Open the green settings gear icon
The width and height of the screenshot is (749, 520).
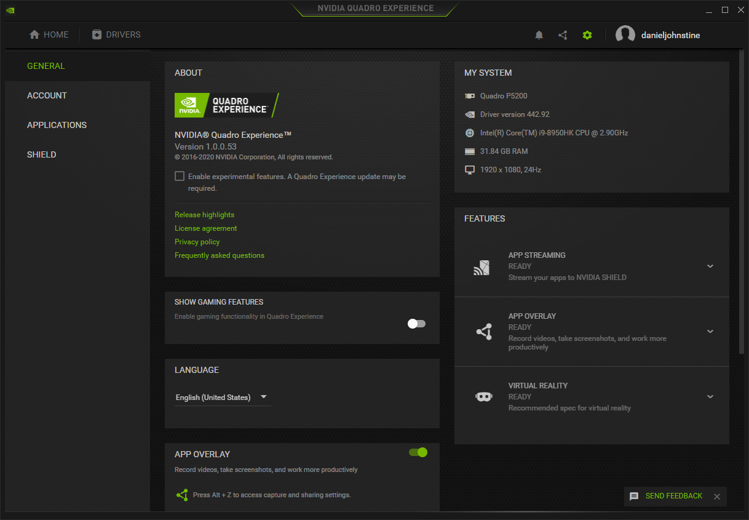587,35
